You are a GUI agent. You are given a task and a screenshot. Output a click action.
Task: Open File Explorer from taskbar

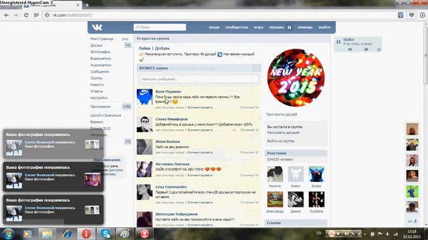(x=47, y=234)
